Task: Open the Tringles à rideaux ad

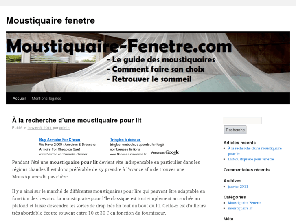Action: click(x=125, y=140)
